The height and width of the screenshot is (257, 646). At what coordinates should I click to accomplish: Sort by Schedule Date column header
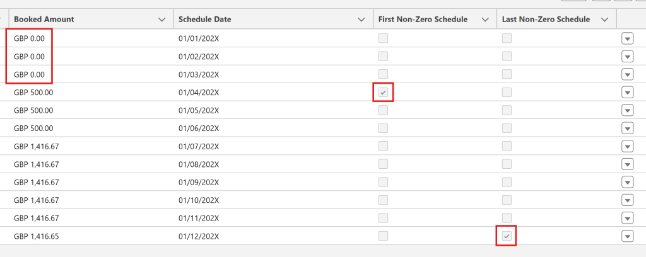click(x=204, y=20)
